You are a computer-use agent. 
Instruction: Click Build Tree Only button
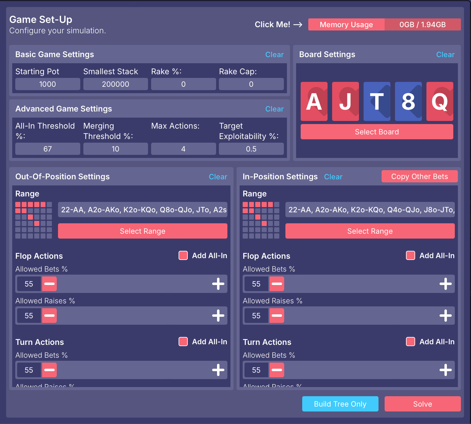click(340, 404)
